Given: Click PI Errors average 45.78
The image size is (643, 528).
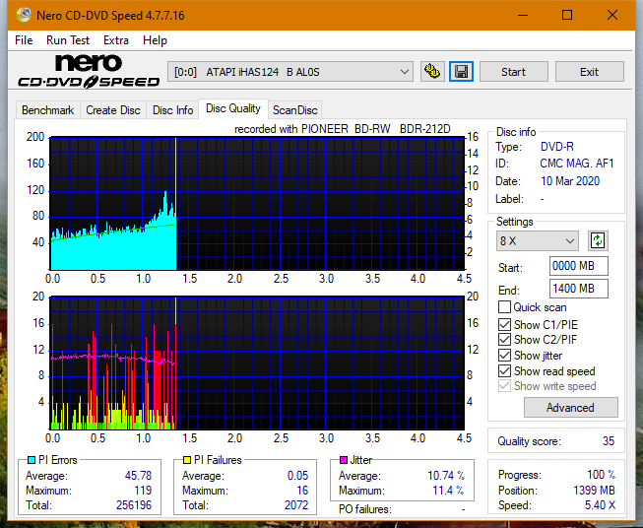Looking at the screenshot, I should pyautogui.click(x=138, y=476).
